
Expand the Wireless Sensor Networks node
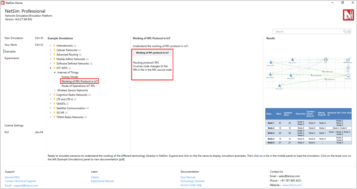click(55, 90)
